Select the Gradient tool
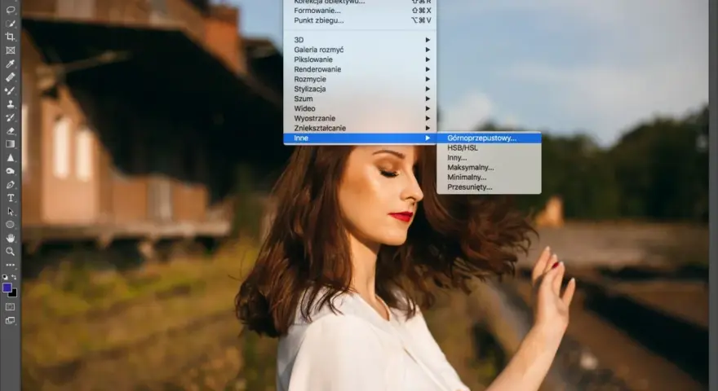Image resolution: width=718 pixels, height=391 pixels. pos(10,144)
